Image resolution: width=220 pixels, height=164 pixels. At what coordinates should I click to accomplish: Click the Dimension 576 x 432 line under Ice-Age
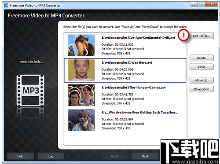click(x=116, y=53)
